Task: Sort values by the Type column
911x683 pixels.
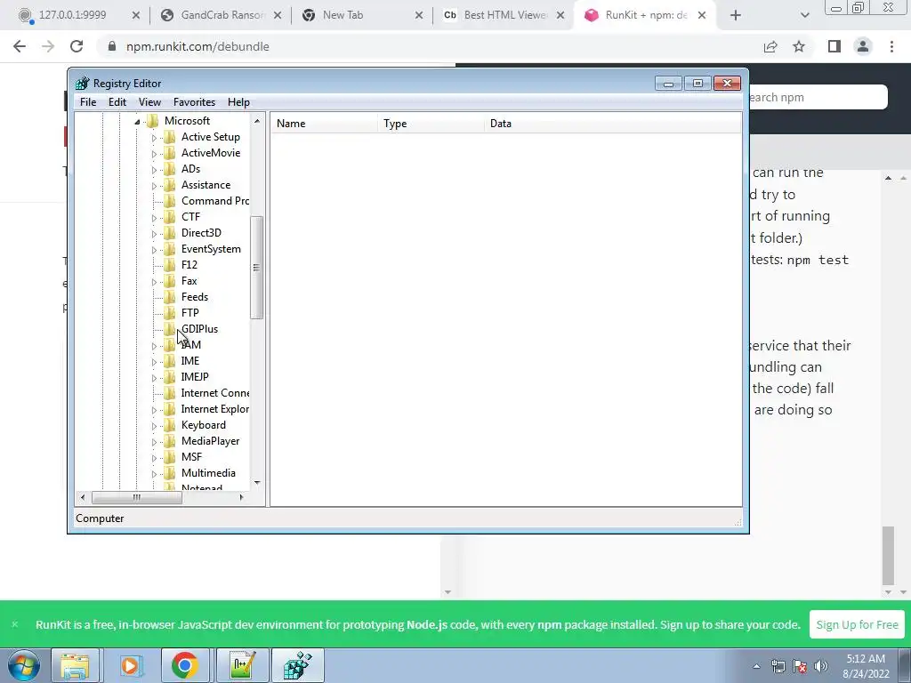Action: (x=431, y=124)
